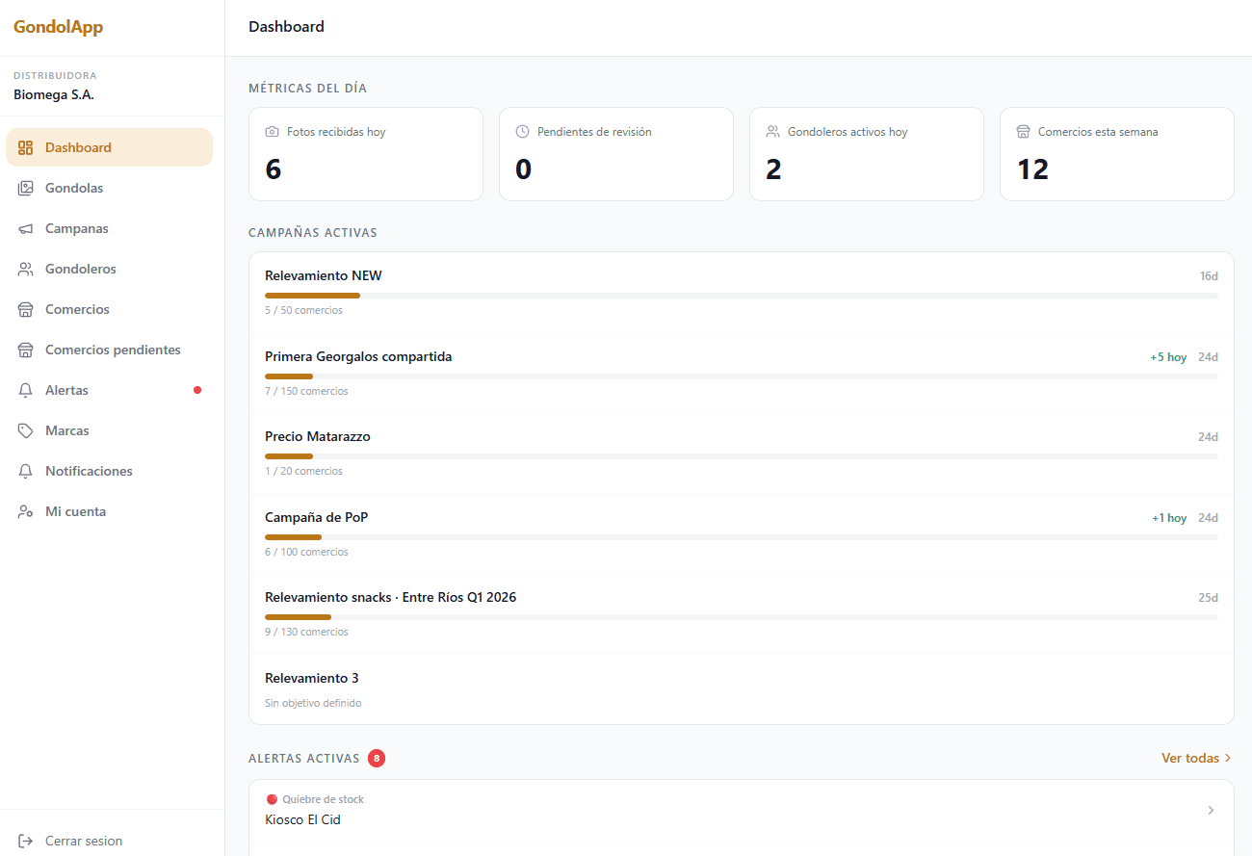
Task: Click Sin objetivo definido text
Action: tap(313, 703)
